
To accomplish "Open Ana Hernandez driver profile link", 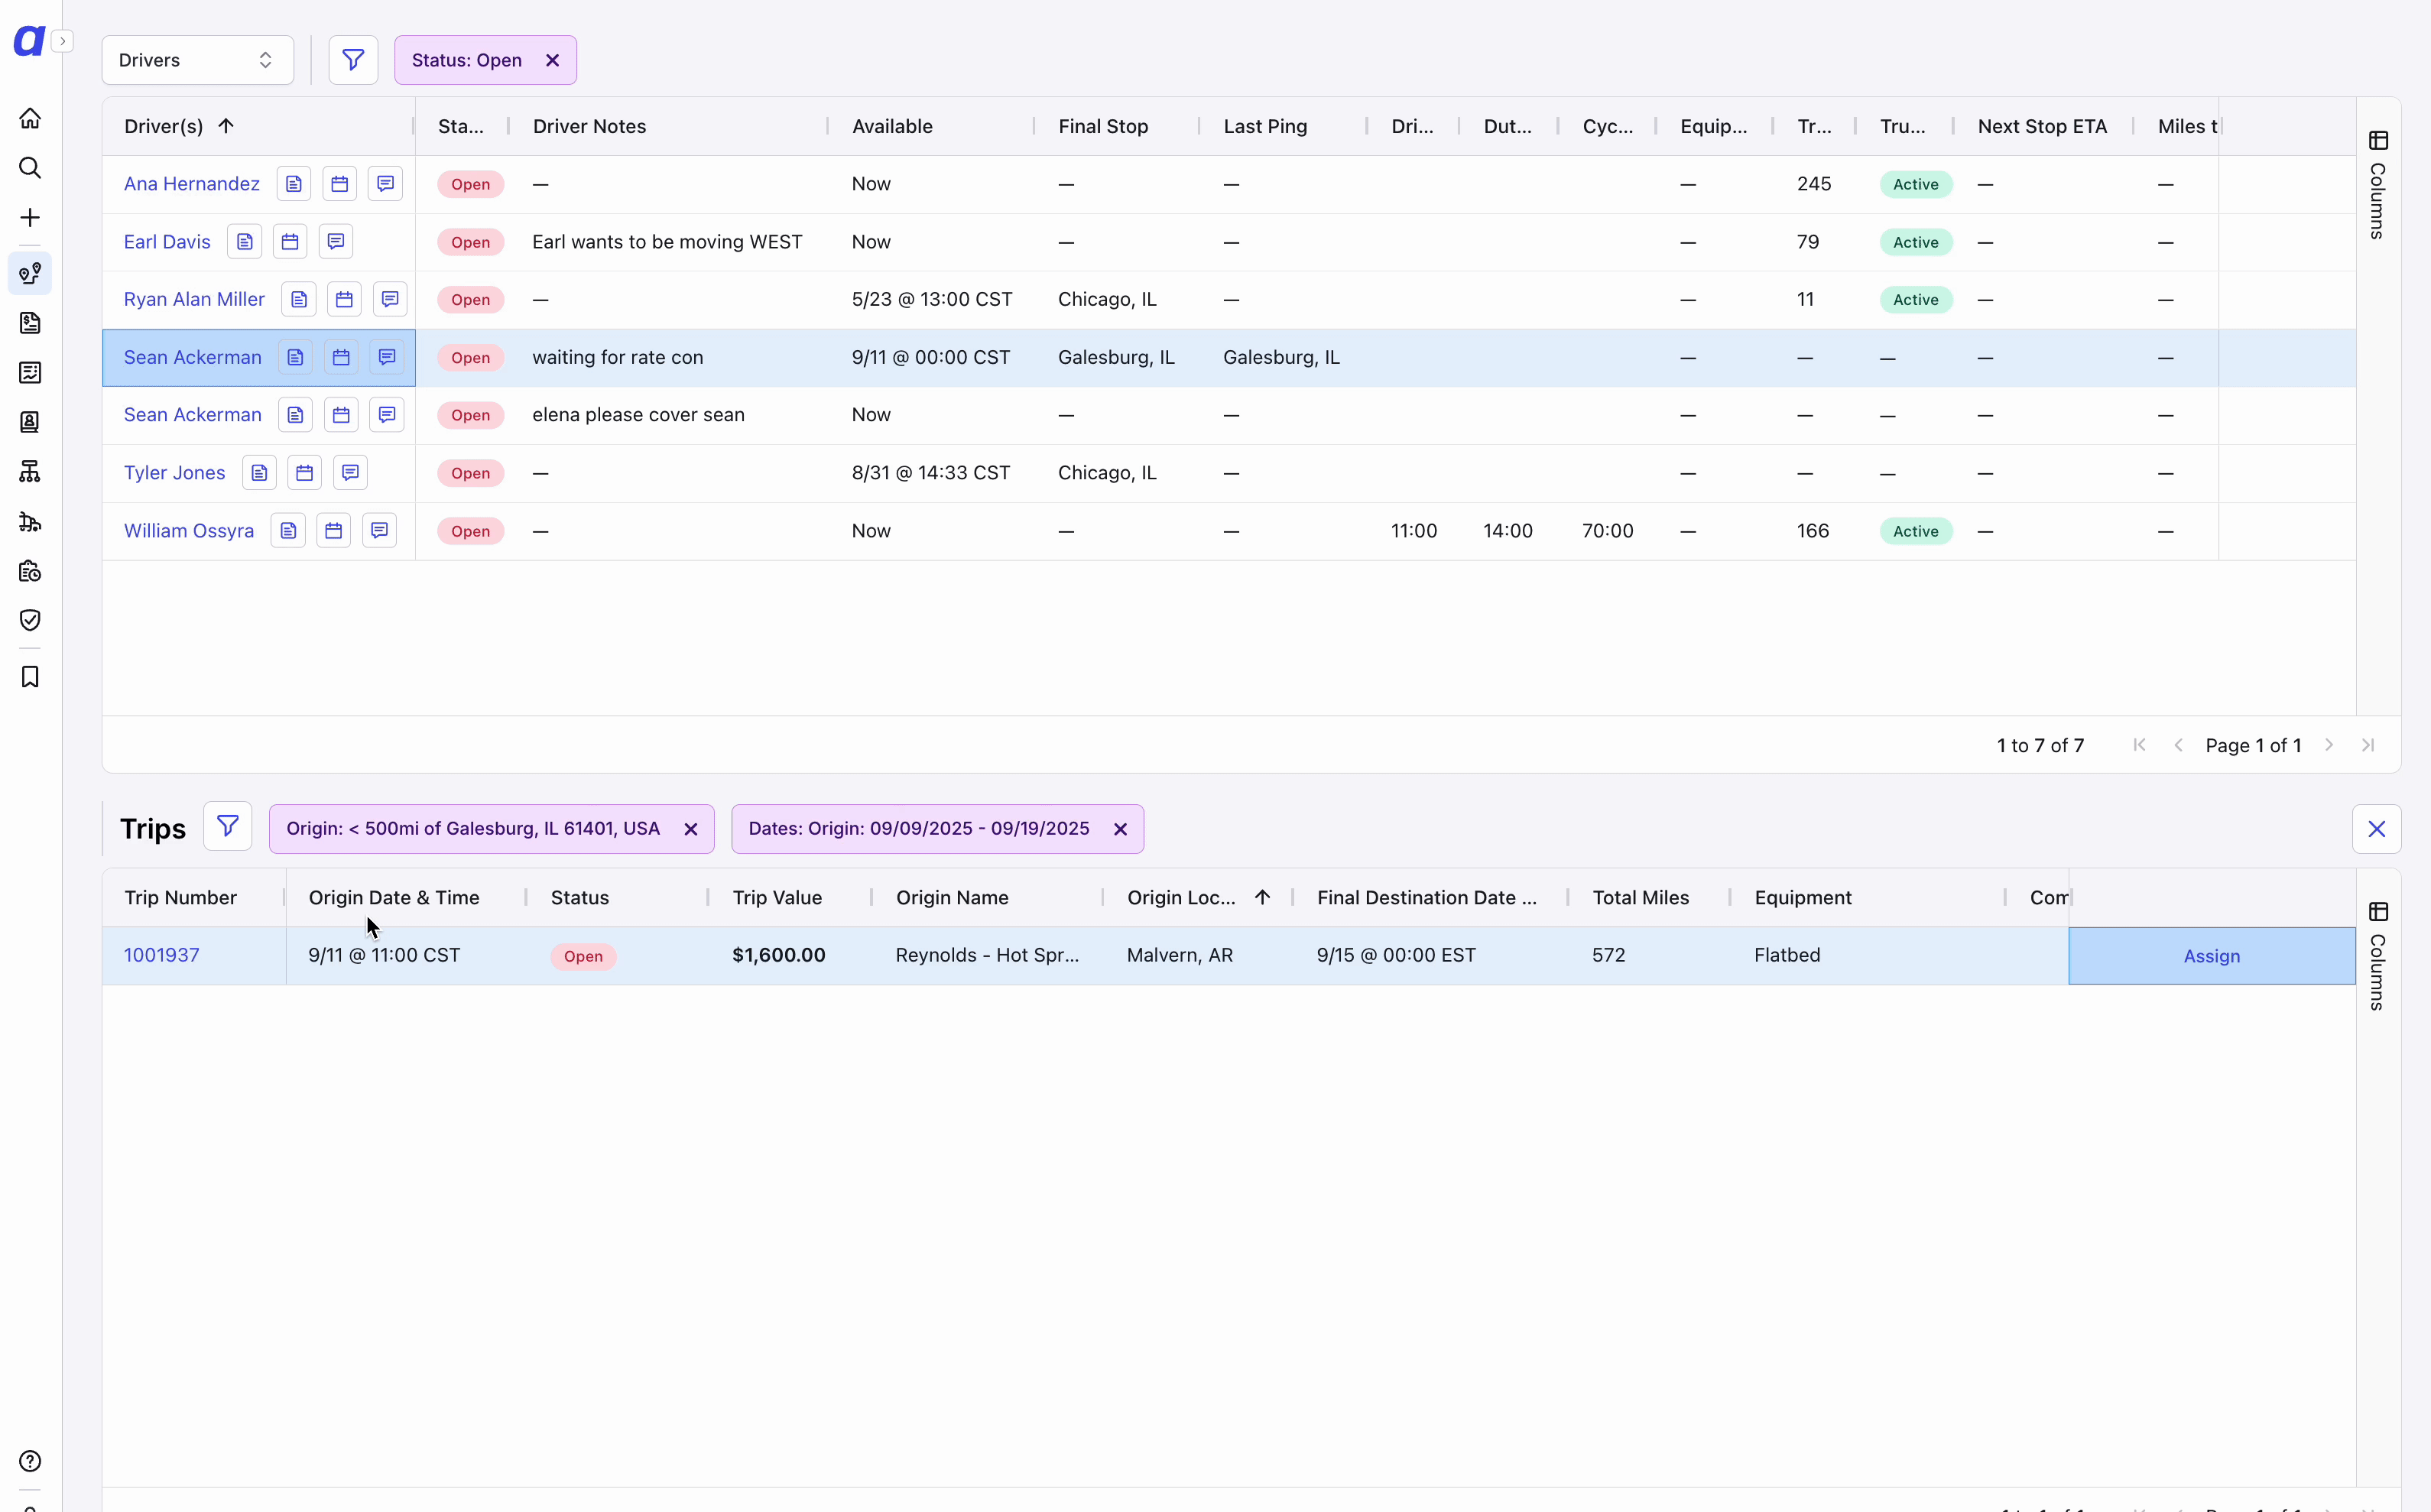I will 191,184.
